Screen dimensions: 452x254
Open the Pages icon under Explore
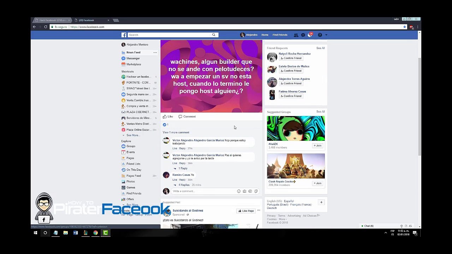tap(123, 158)
